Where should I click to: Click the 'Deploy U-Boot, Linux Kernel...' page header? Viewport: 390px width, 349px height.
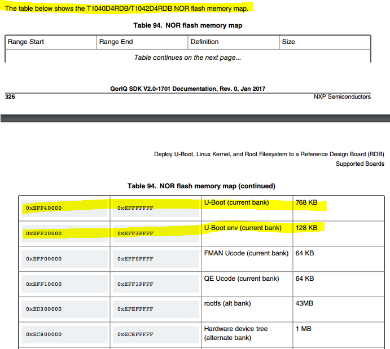269,154
